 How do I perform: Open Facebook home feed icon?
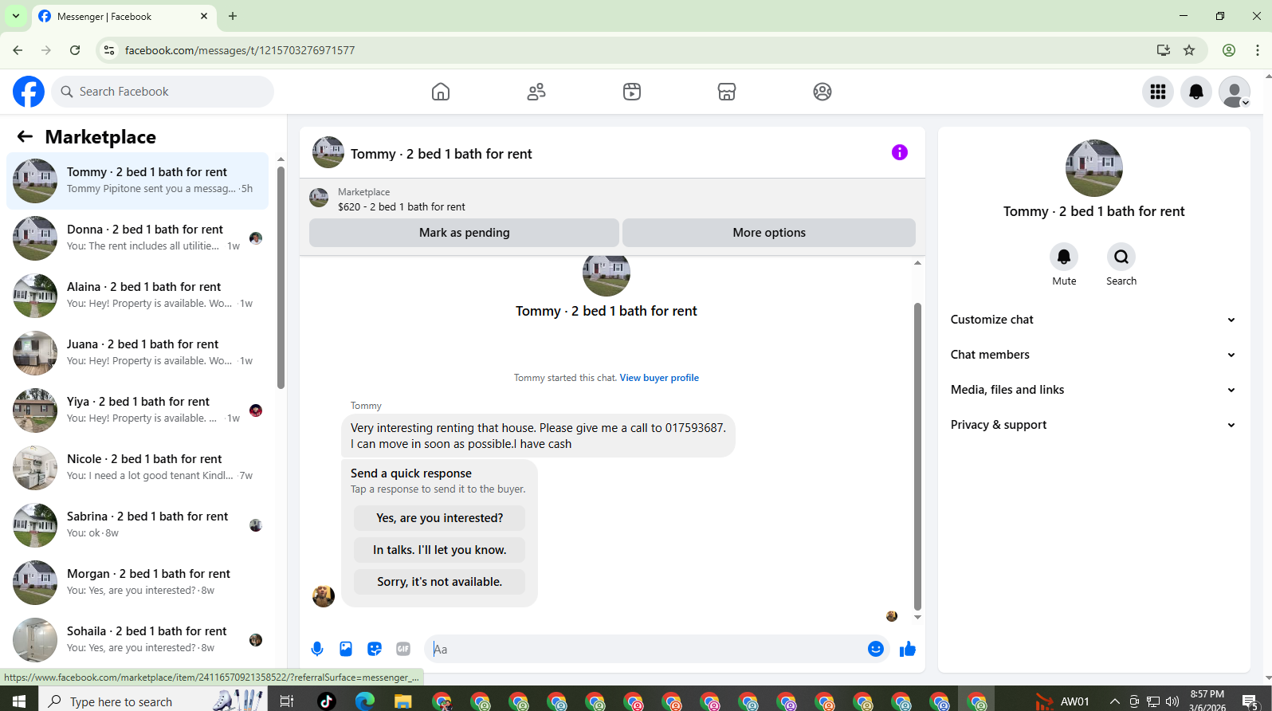[441, 92]
